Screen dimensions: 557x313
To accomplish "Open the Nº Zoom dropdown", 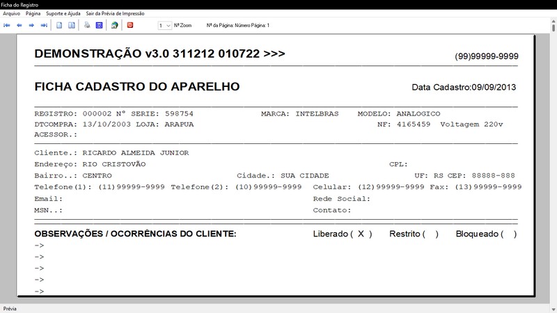I will [x=165, y=26].
